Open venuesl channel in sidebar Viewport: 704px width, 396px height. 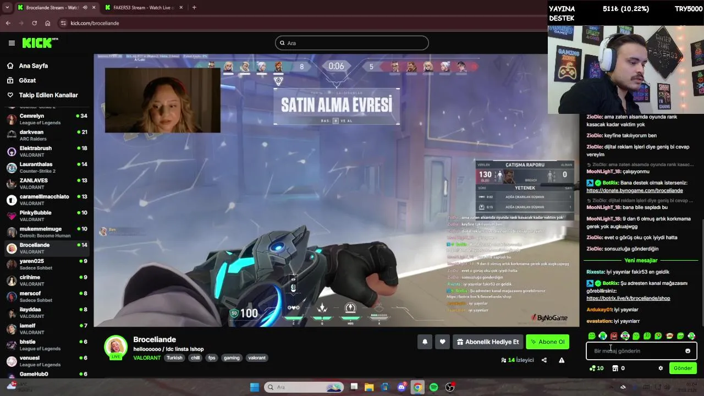tap(47, 361)
